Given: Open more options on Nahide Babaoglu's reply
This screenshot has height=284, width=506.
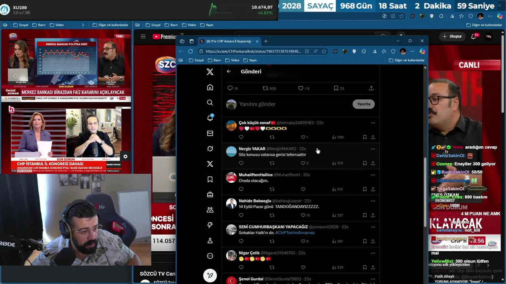Looking at the screenshot, I should click(373, 201).
